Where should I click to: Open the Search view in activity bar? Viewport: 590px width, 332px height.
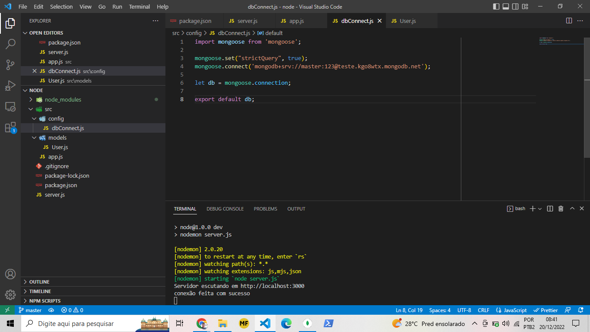[10, 44]
